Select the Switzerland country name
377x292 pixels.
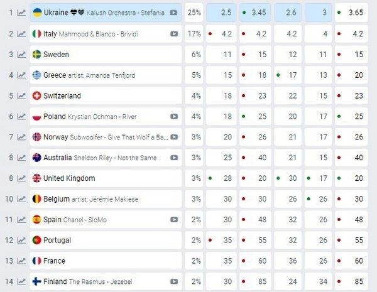tap(62, 96)
